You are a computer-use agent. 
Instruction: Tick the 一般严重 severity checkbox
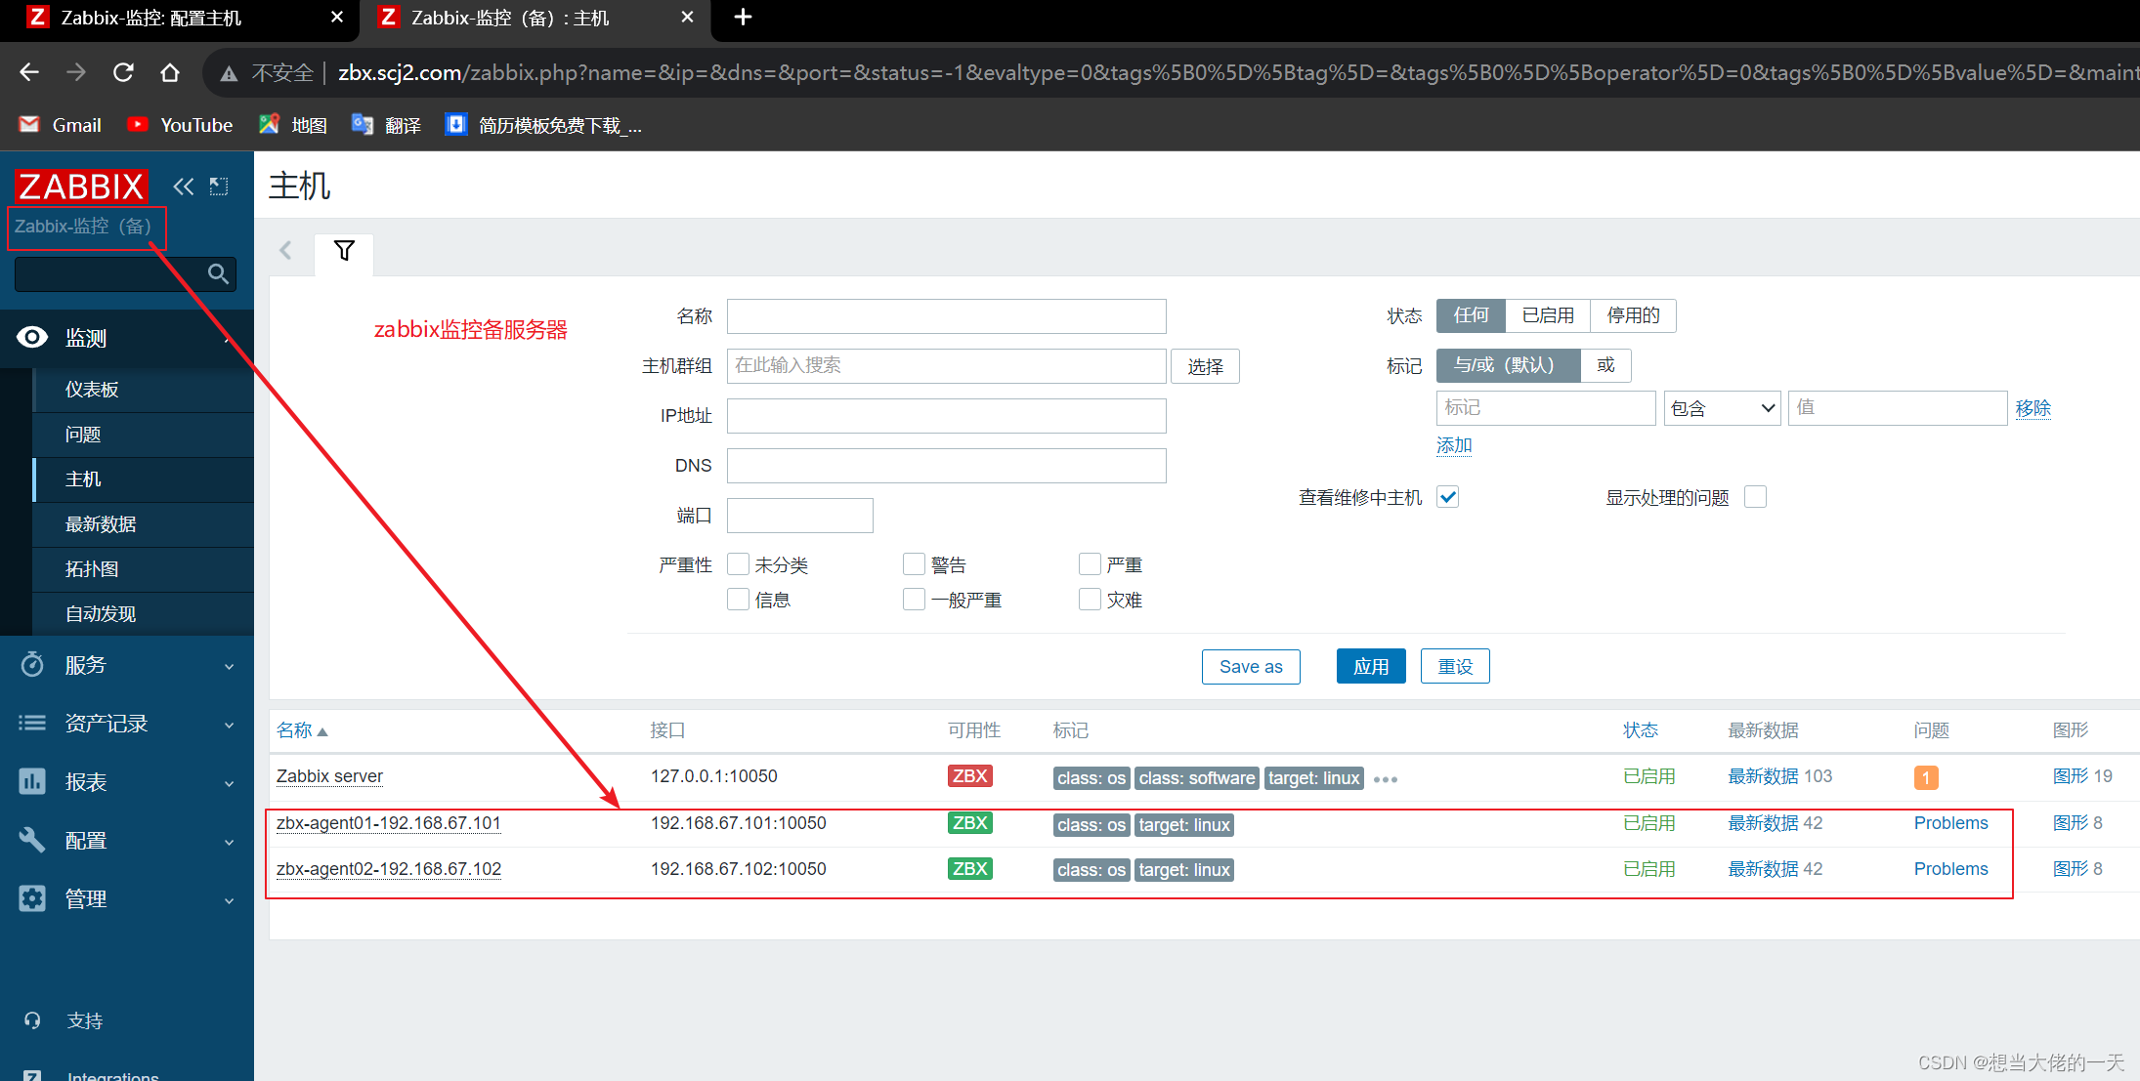pos(915,599)
